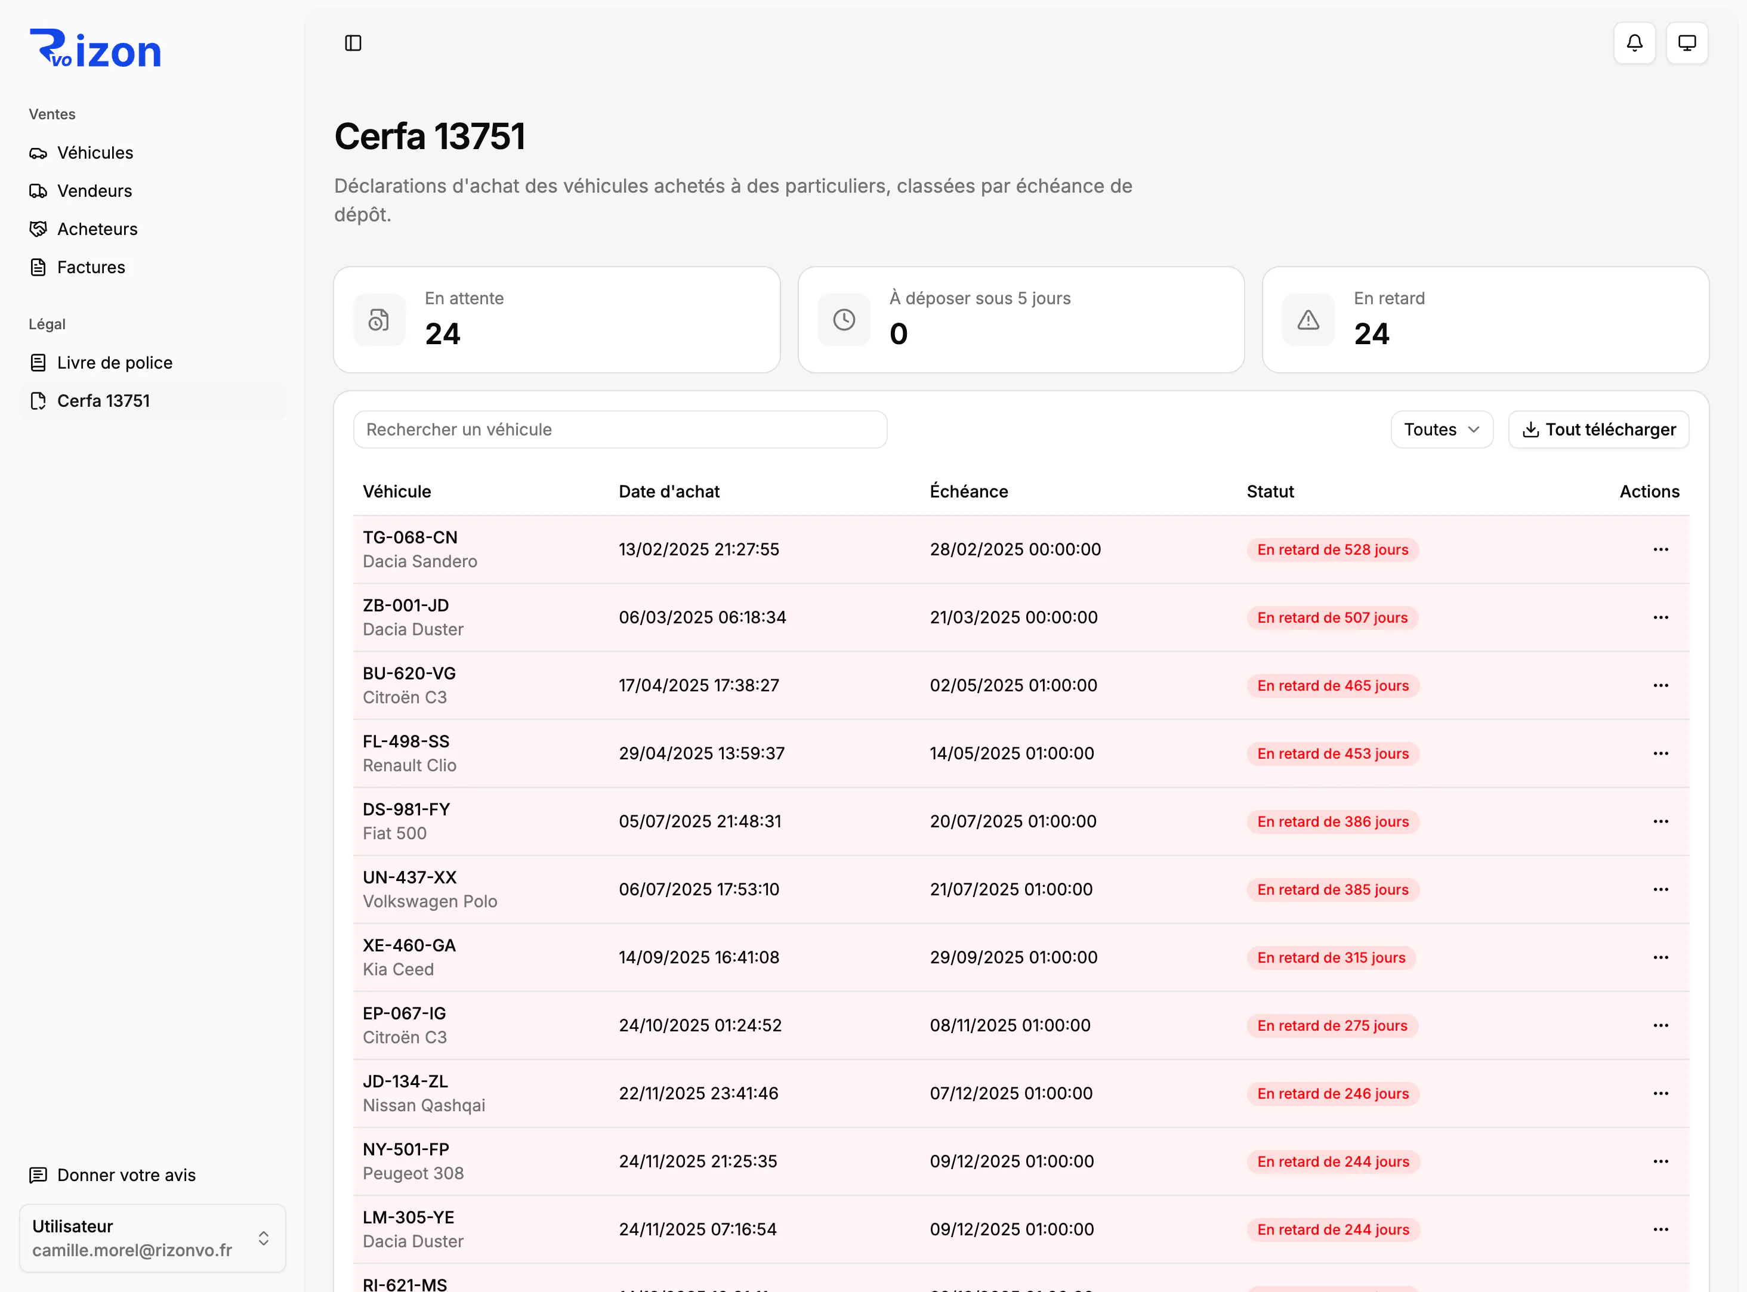Click 'En retard de 453 jours' badge
Image resolution: width=1747 pixels, height=1292 pixels.
click(x=1332, y=754)
